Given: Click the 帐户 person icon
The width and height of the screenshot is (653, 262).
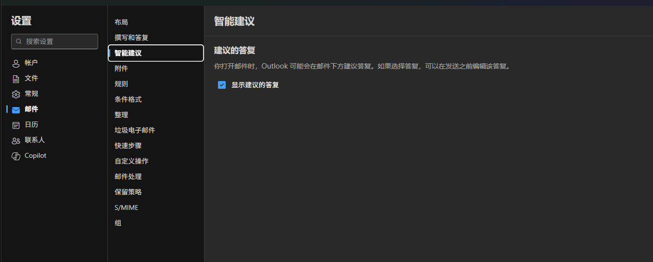Looking at the screenshot, I should (x=16, y=63).
